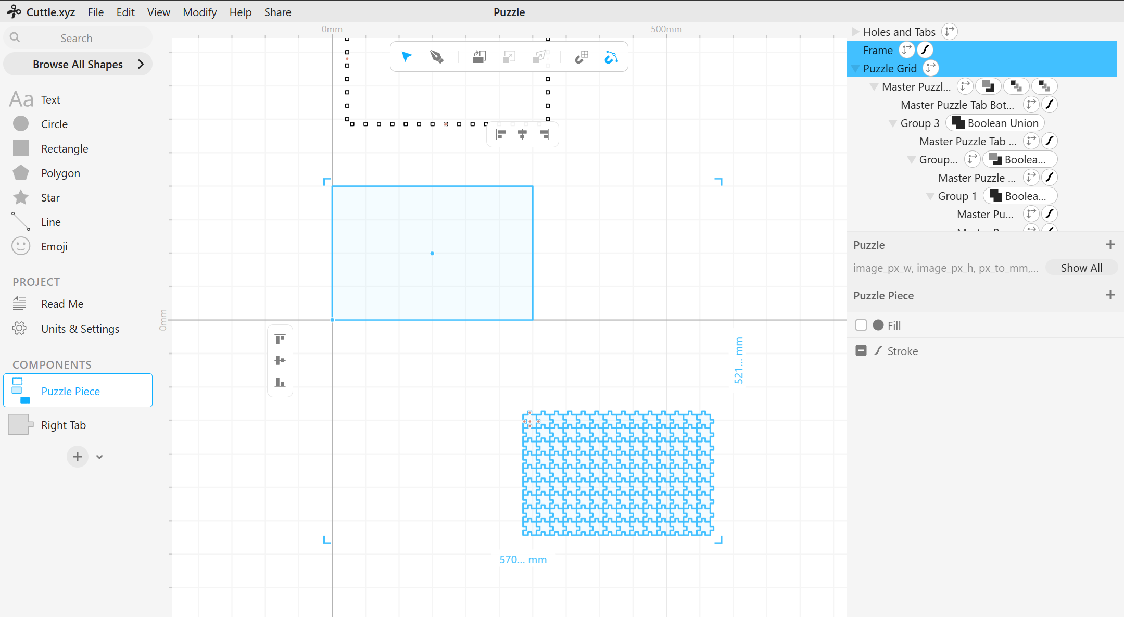Image resolution: width=1124 pixels, height=617 pixels.
Task: Click Show All parameters button
Action: (1081, 268)
